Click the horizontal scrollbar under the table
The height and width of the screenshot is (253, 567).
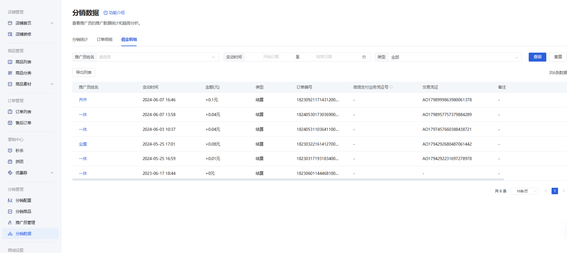click(x=288, y=179)
